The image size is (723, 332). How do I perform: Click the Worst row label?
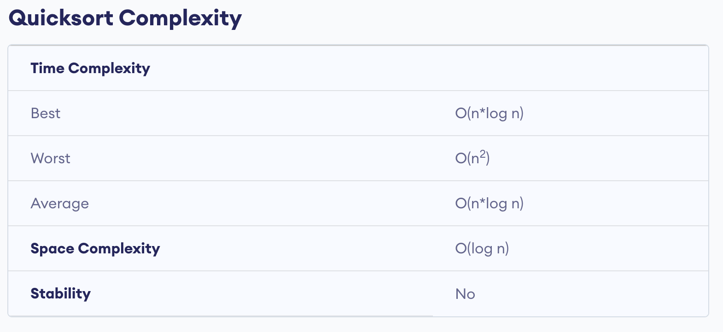pyautogui.click(x=51, y=158)
